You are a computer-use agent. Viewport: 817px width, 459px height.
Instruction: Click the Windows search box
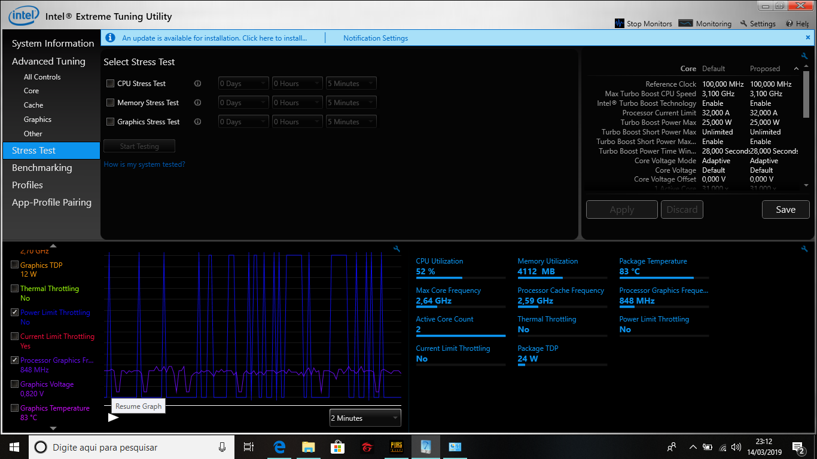point(130,447)
